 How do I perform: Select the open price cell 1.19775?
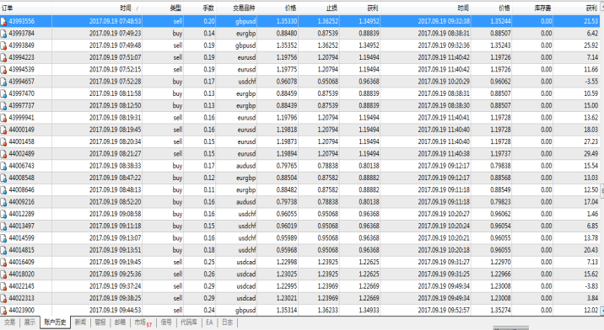[x=287, y=70]
